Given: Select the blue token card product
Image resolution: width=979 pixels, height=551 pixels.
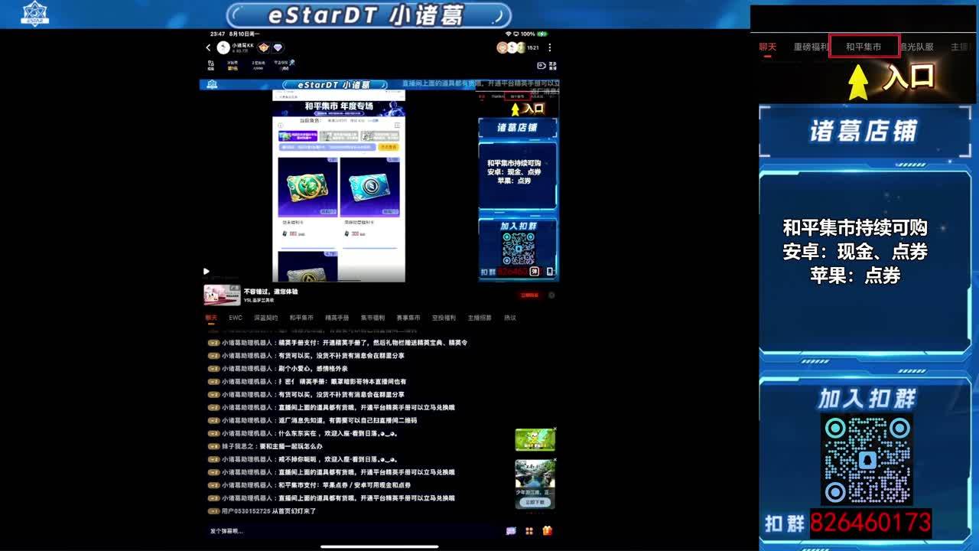Looking at the screenshot, I should click(x=370, y=187).
